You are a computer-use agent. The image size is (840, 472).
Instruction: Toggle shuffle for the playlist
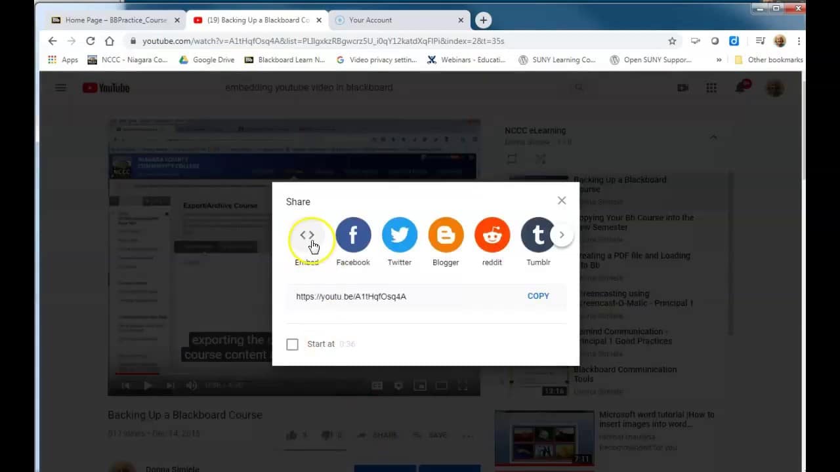click(540, 159)
